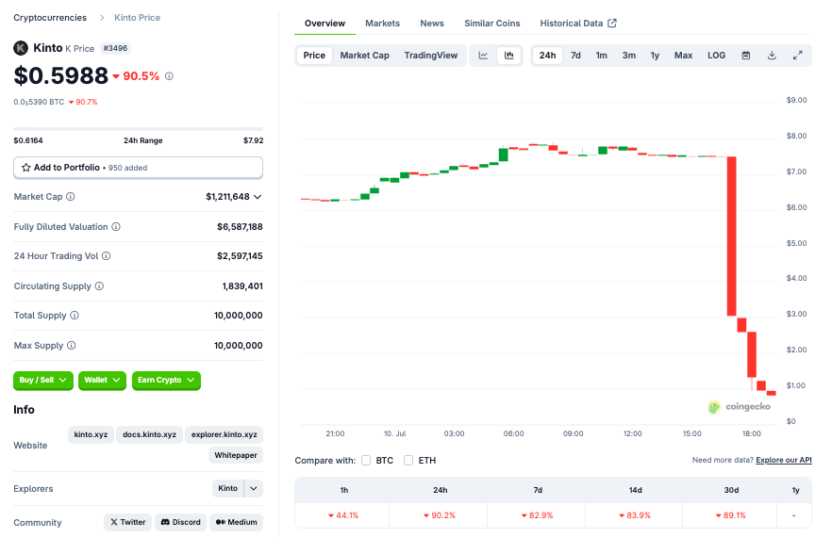Click the 24h Range price bar
The image size is (832, 538).
(138, 129)
